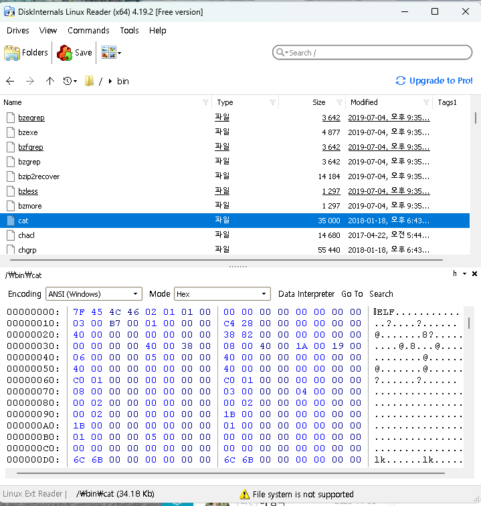
Task: Open the Modified column filter icon
Action: point(426,102)
